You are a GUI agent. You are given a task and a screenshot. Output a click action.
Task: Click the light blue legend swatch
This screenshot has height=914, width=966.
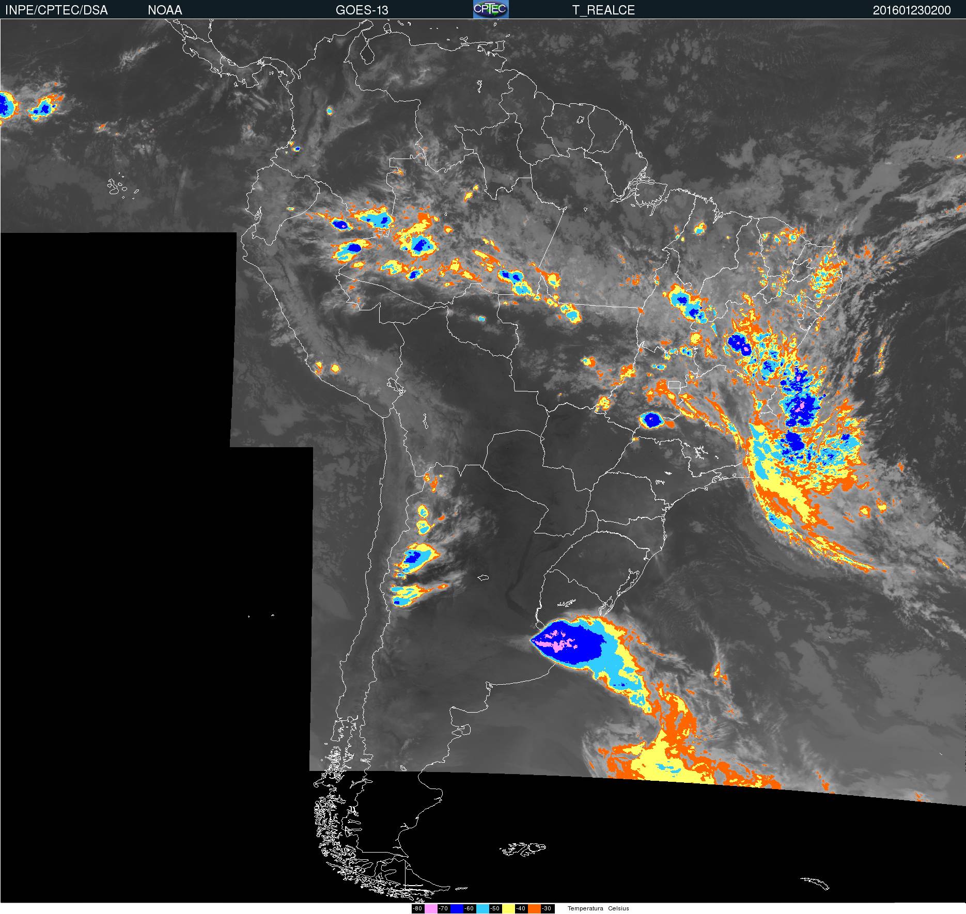click(482, 909)
